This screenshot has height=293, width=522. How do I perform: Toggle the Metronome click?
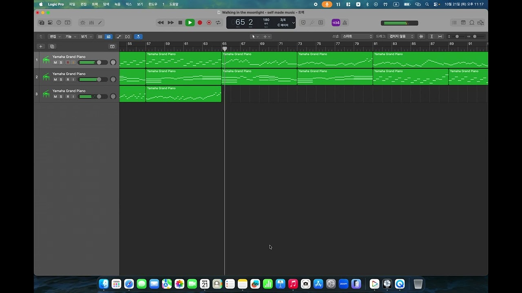click(x=345, y=23)
